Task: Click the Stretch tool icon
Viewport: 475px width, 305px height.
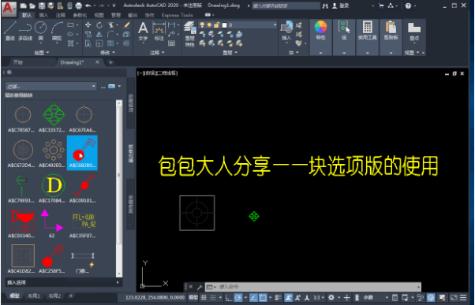Action: [x=88, y=43]
